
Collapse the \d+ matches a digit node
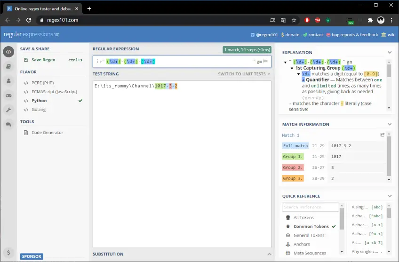tap(298, 74)
